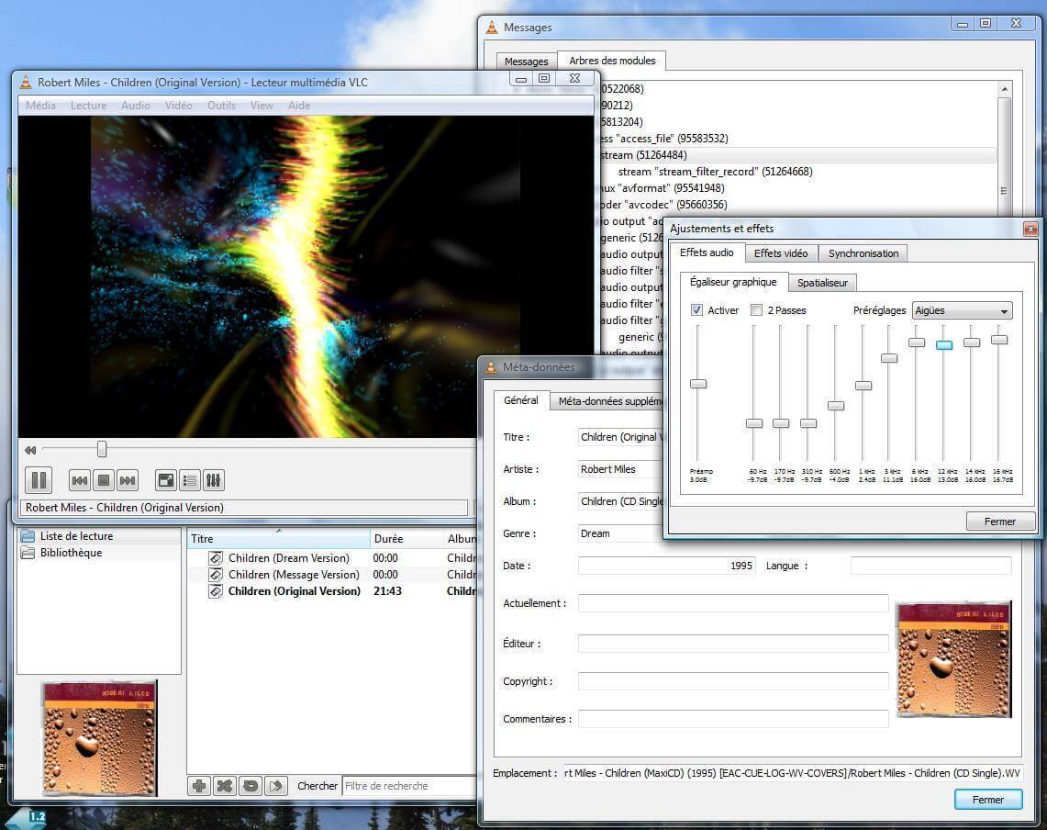
Task: Uncheck the Activer equalizer checkbox
Action: coord(697,310)
